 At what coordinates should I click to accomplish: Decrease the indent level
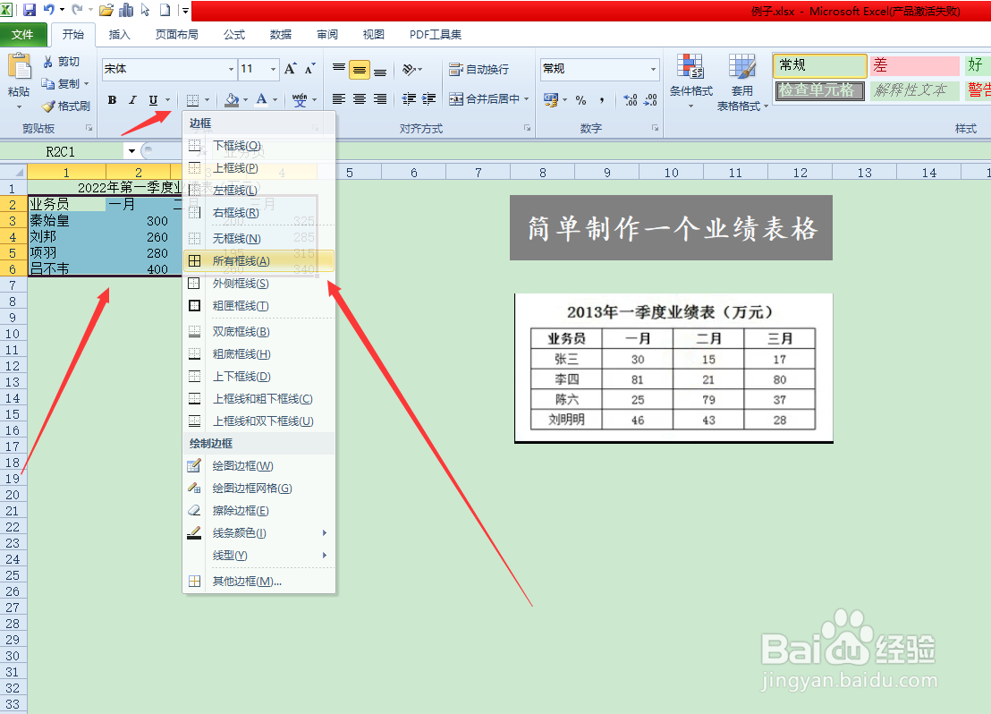click(x=409, y=99)
